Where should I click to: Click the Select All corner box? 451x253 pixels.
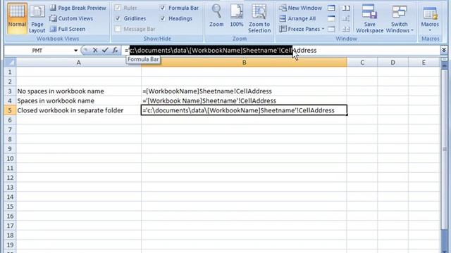10,63
